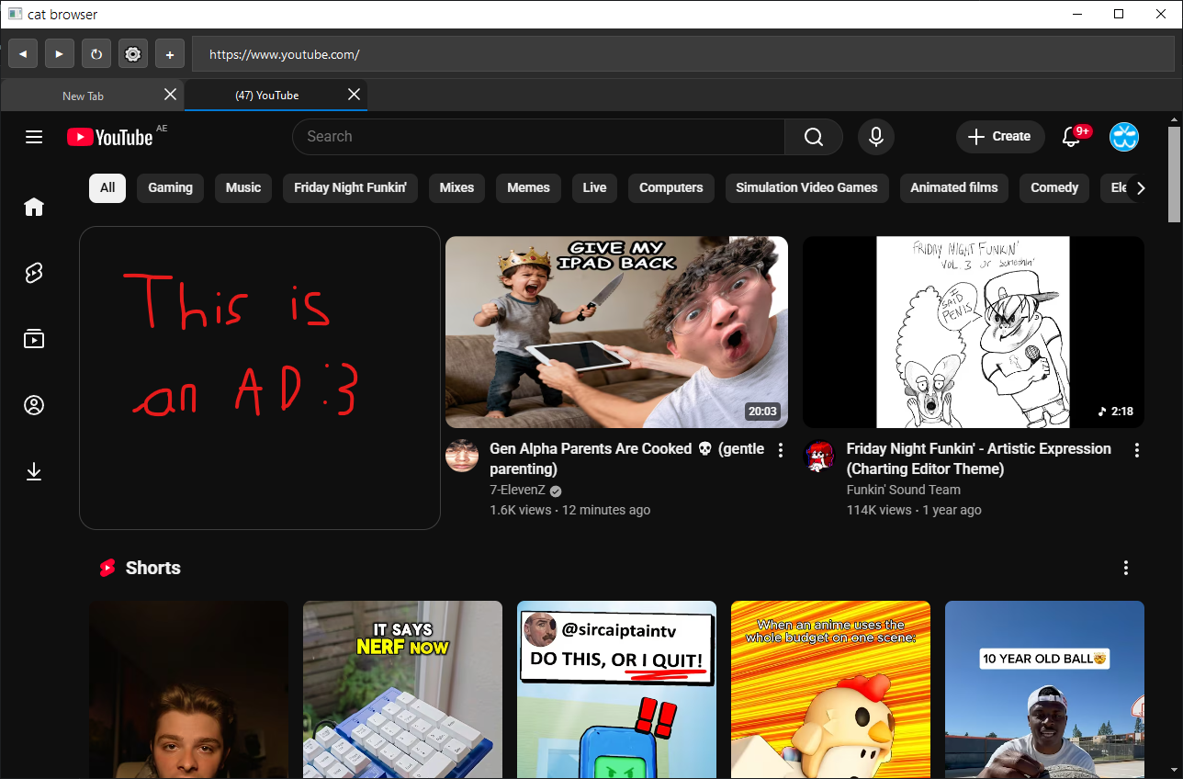Filter by the Music chip
The width and height of the screenshot is (1183, 779).
[243, 187]
